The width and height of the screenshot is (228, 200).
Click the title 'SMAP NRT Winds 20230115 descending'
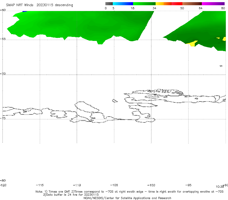pos(39,5)
